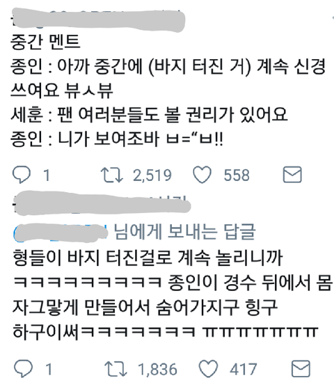Share the second tweet via message icon
334x385 pixels.
pyautogui.click(x=301, y=368)
